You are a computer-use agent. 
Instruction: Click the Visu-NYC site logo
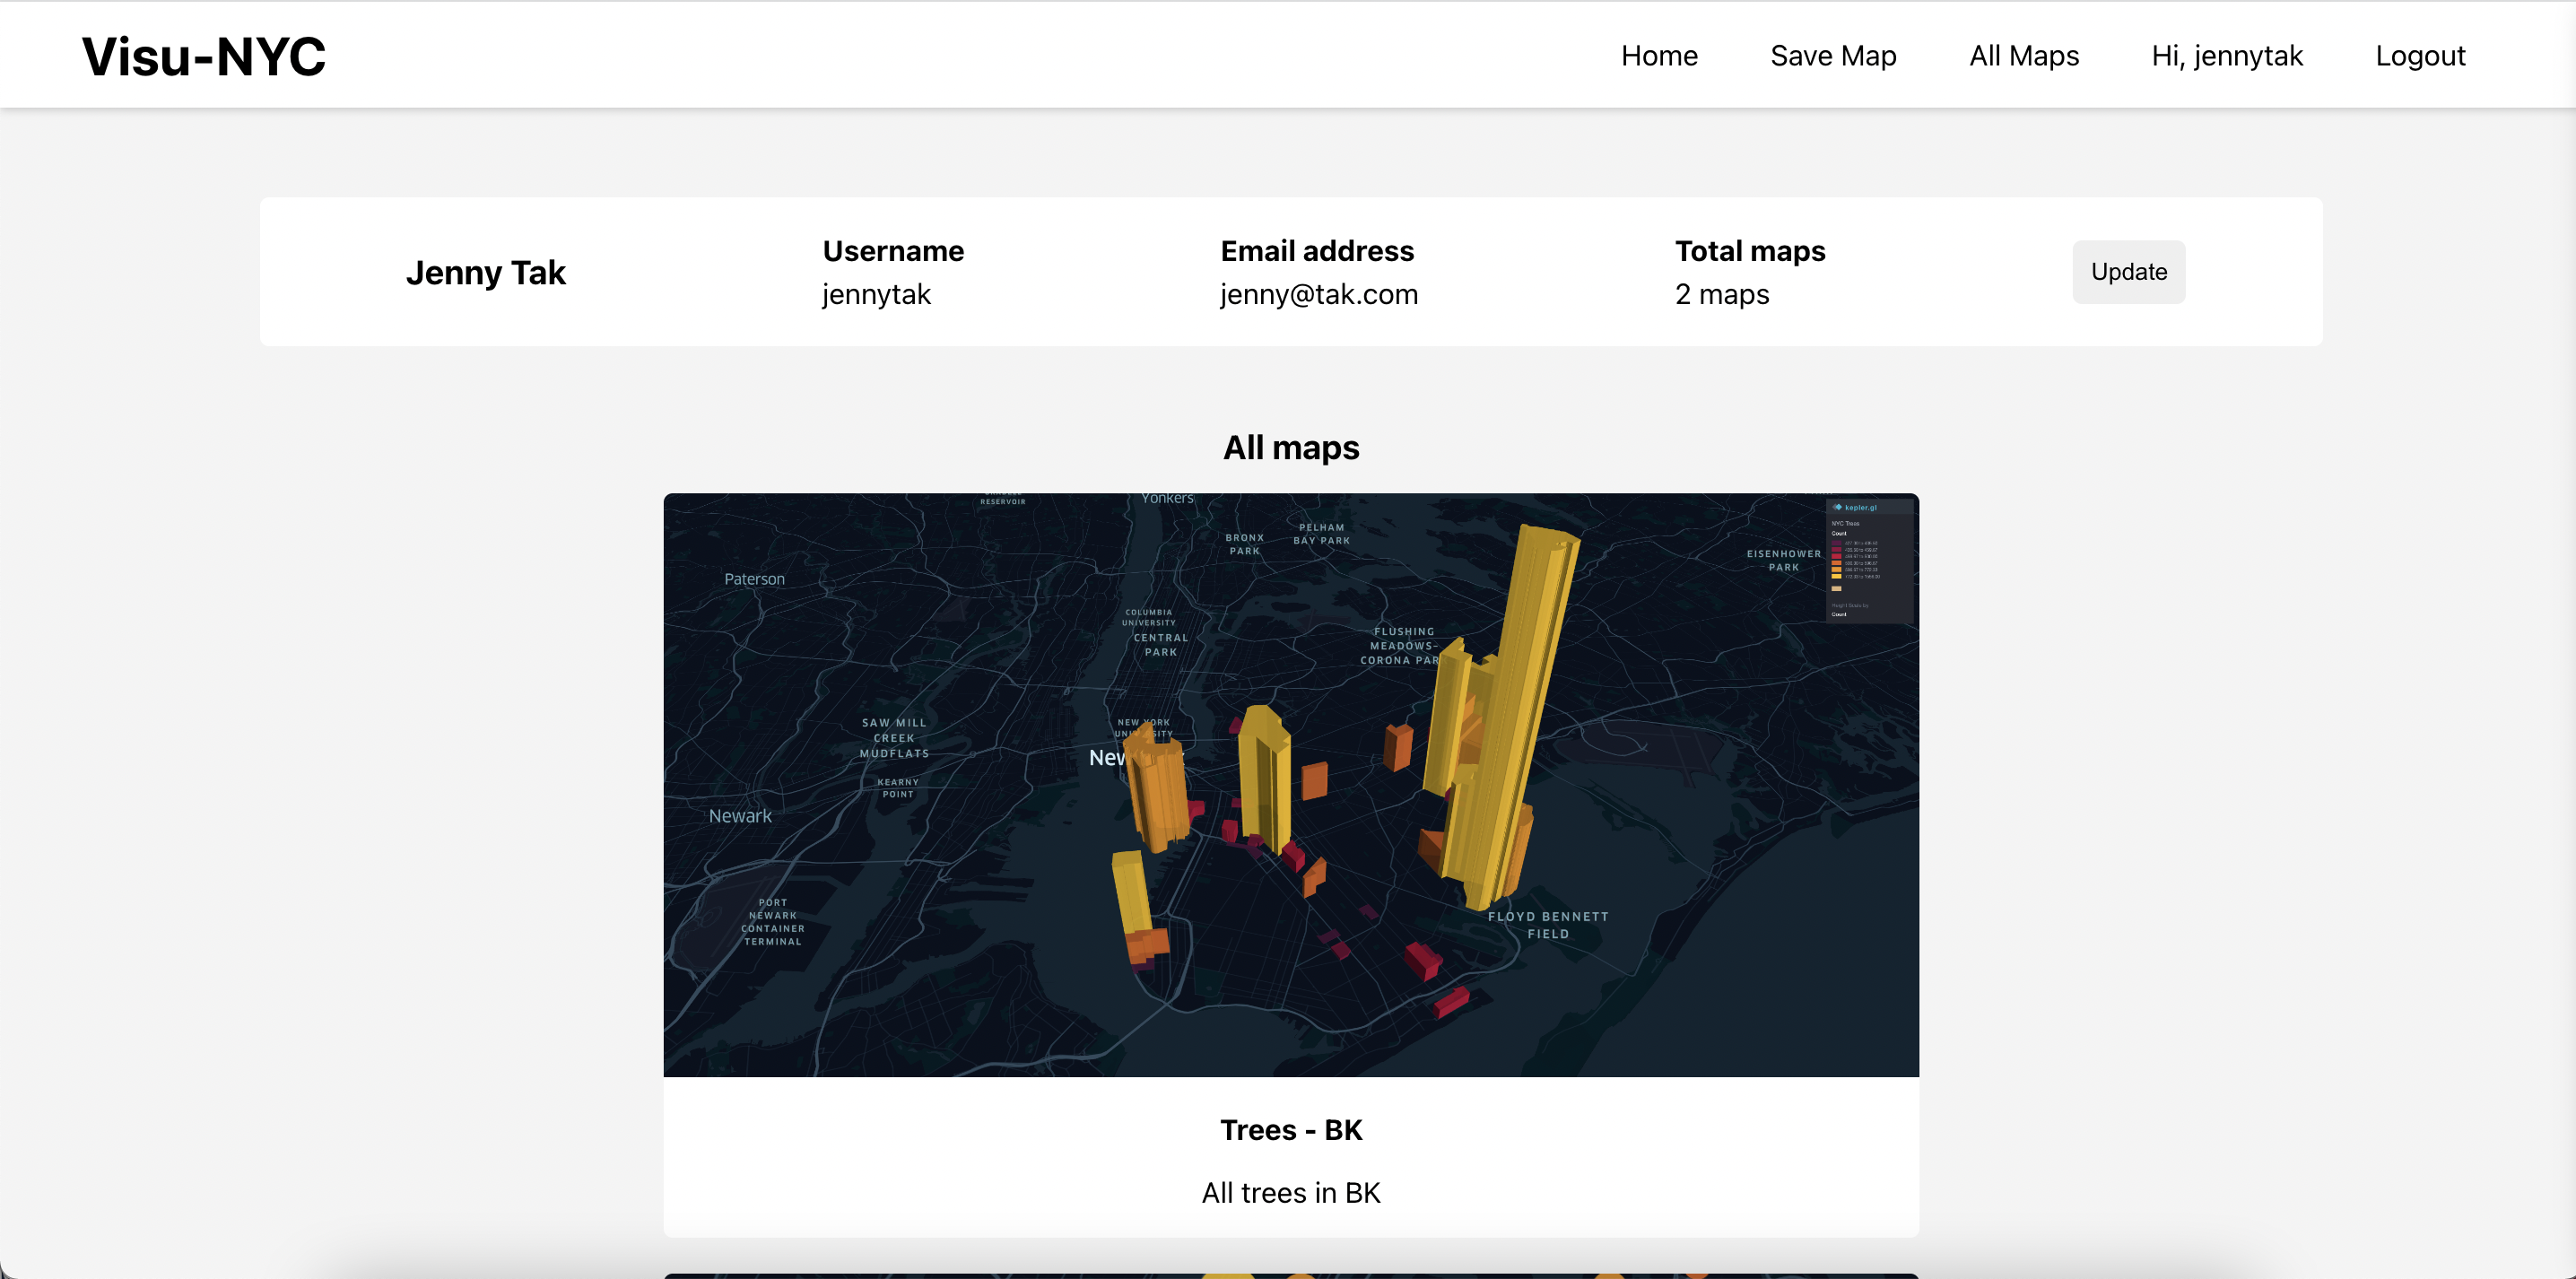[204, 56]
